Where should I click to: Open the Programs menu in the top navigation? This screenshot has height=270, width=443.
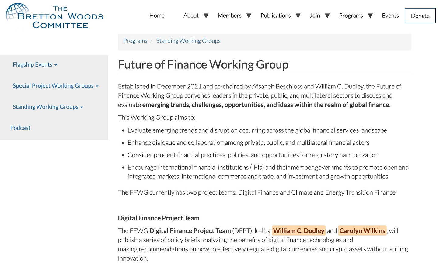click(x=351, y=16)
